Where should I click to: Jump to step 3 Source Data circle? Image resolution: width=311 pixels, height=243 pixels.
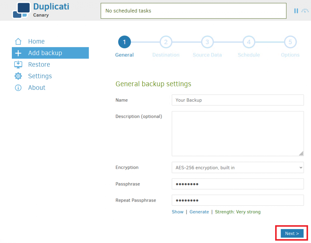pyautogui.click(x=207, y=42)
